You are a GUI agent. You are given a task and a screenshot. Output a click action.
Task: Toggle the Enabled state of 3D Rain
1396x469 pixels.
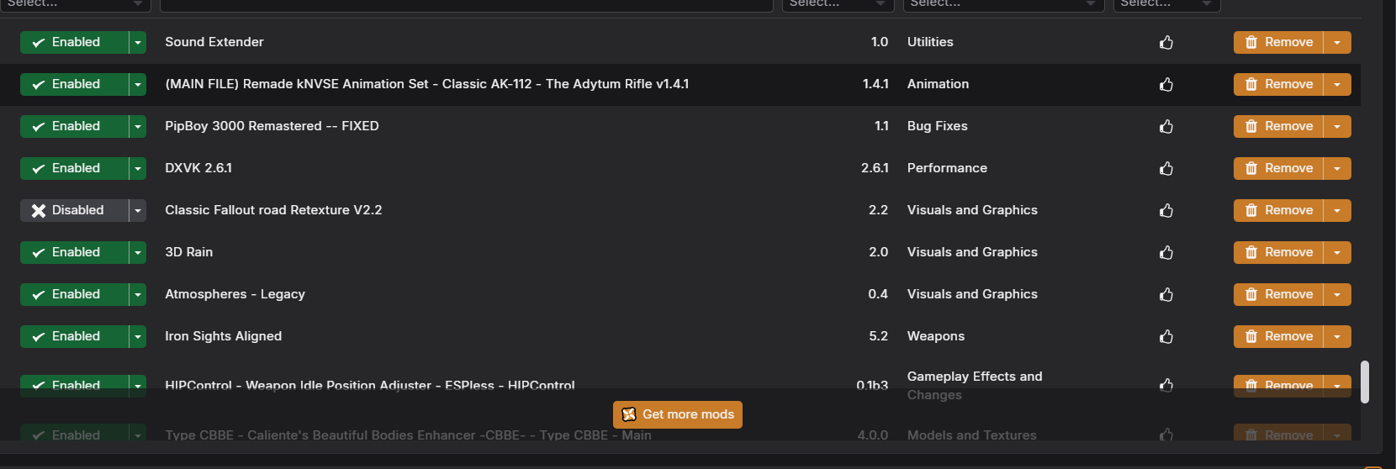[74, 252]
